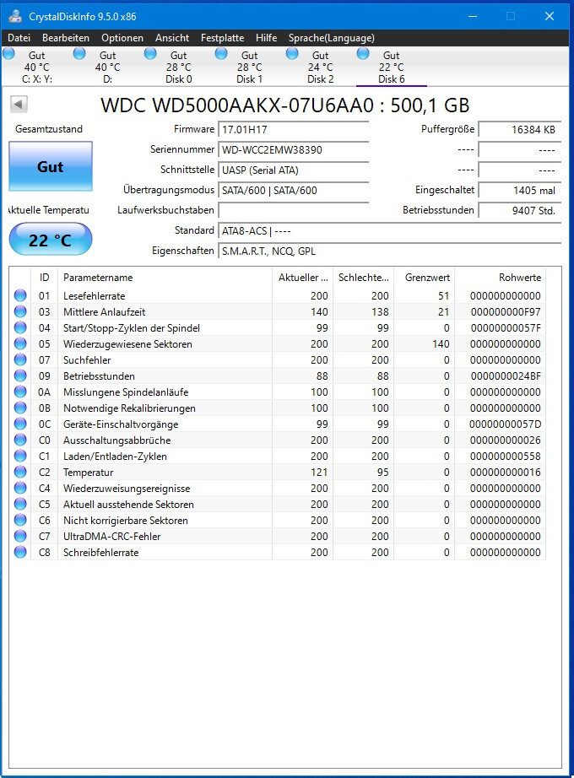
Task: Click the Betriebsstunden value 9407 Std.
Action: click(x=520, y=210)
